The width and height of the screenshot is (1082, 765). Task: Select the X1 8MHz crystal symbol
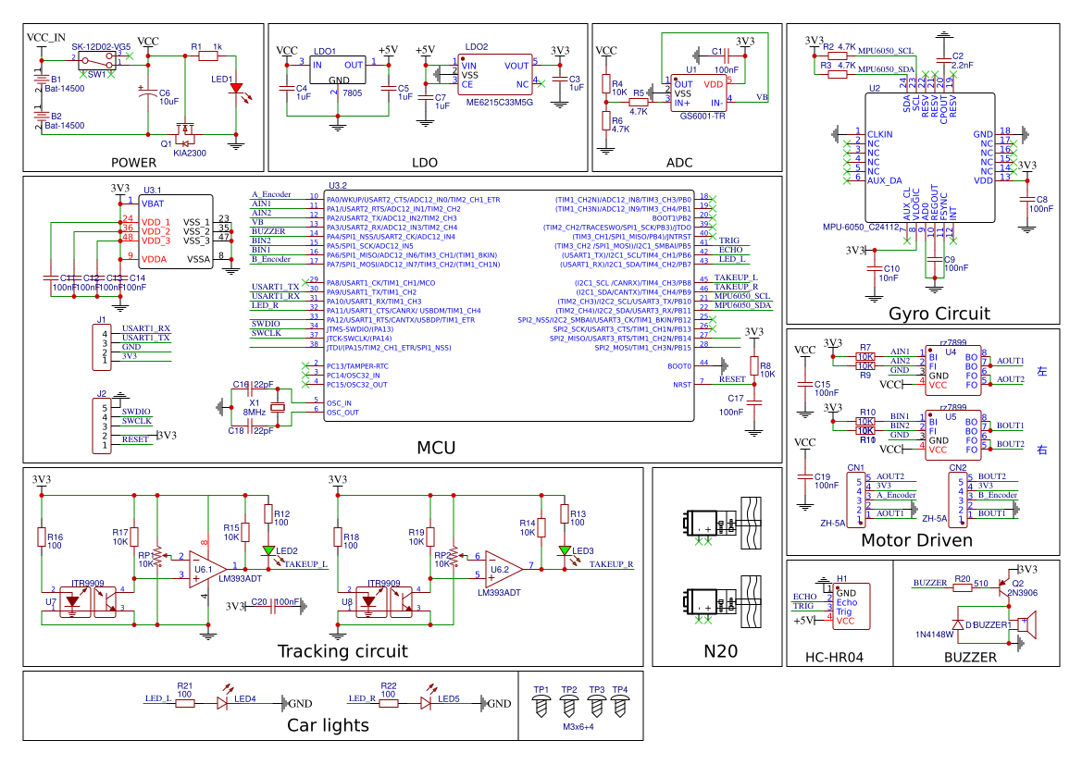(278, 408)
